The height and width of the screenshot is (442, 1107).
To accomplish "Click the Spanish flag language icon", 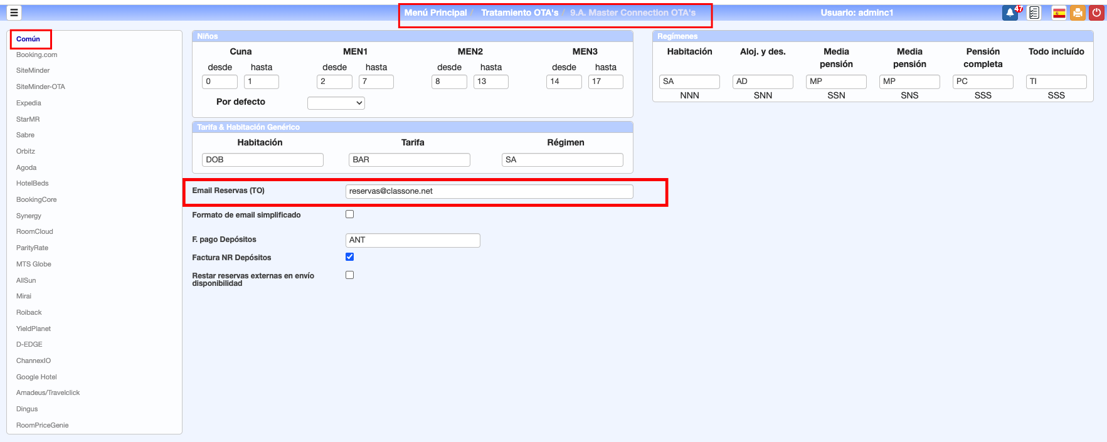I will pos(1059,13).
